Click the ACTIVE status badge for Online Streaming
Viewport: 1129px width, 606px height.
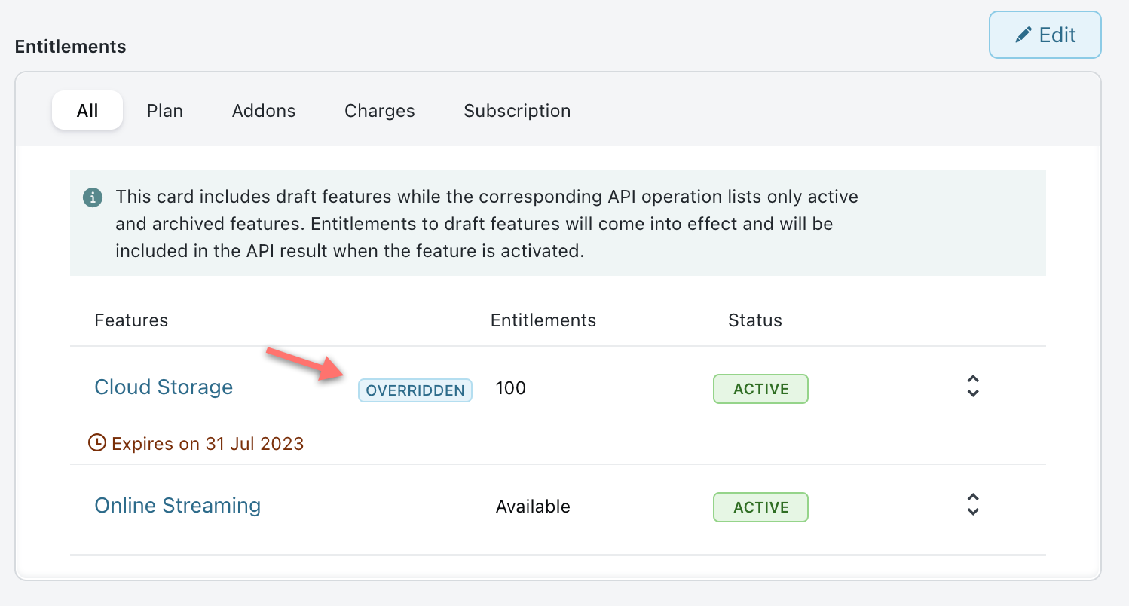[x=760, y=507]
